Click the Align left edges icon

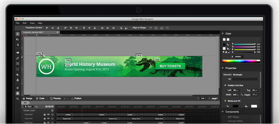coord(65,28)
